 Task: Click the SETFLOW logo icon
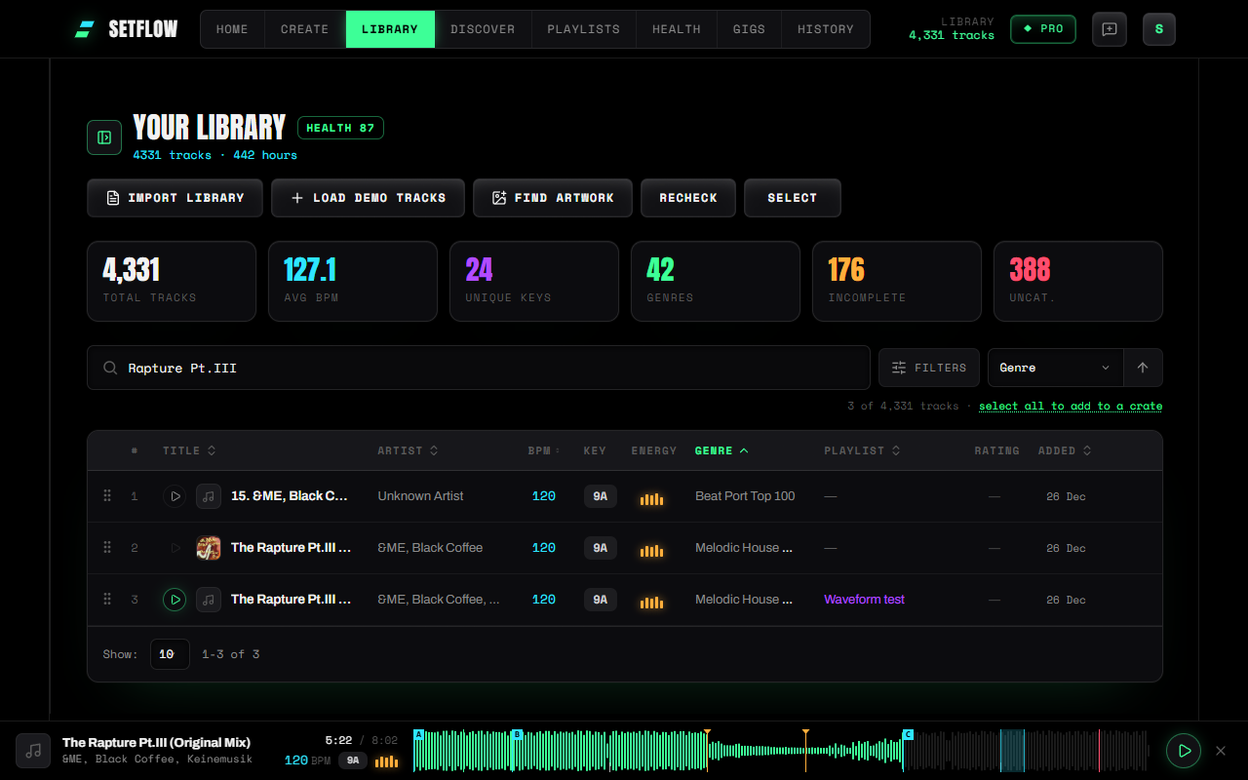[84, 29]
